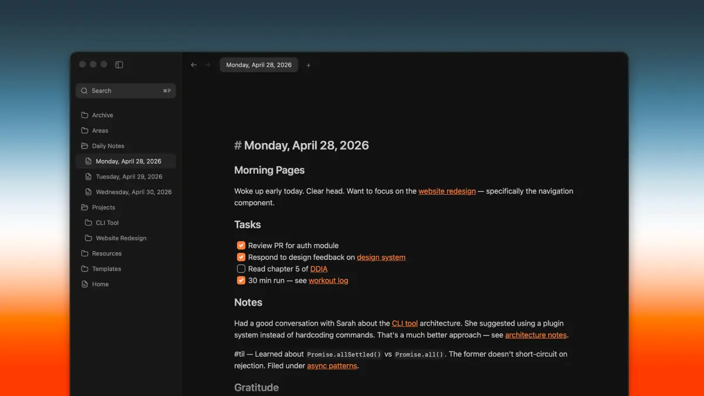Follow the website redesign link
This screenshot has width=704, height=396.
447,191
